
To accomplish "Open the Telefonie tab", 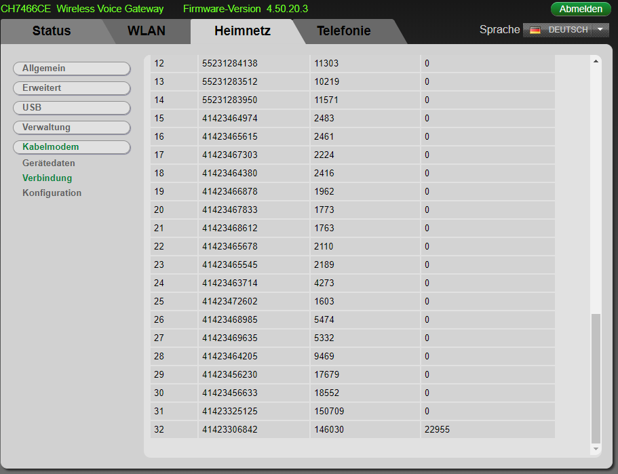I will pyautogui.click(x=344, y=31).
